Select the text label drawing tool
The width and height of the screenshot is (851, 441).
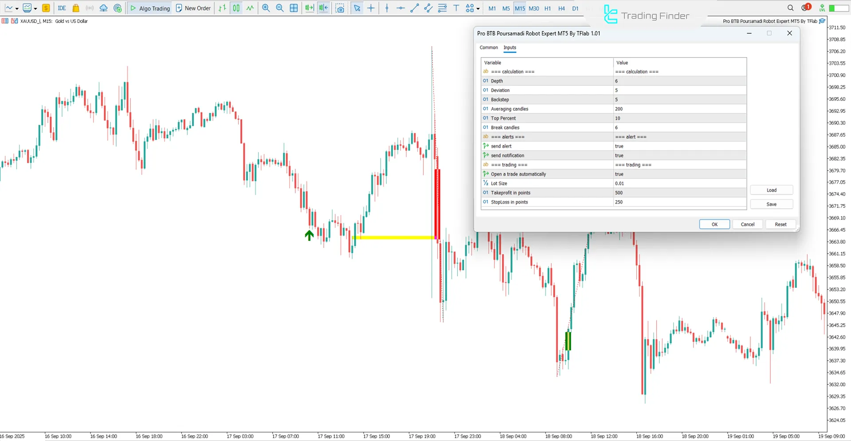tap(456, 8)
